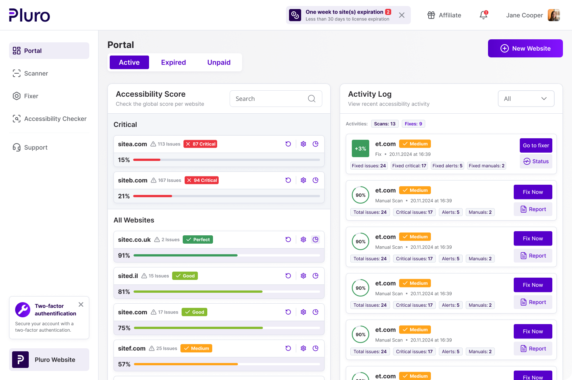The image size is (572, 380).
Task: Close the site expiration banner
Action: pyautogui.click(x=402, y=15)
